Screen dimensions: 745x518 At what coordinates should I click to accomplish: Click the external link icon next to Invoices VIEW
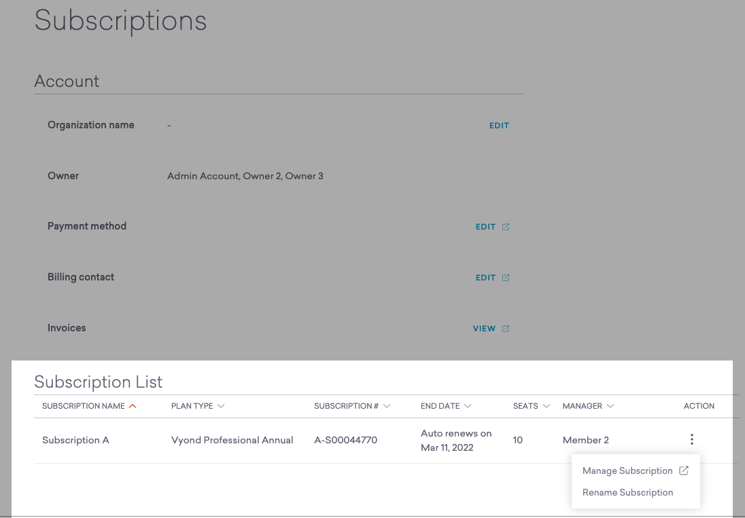504,328
